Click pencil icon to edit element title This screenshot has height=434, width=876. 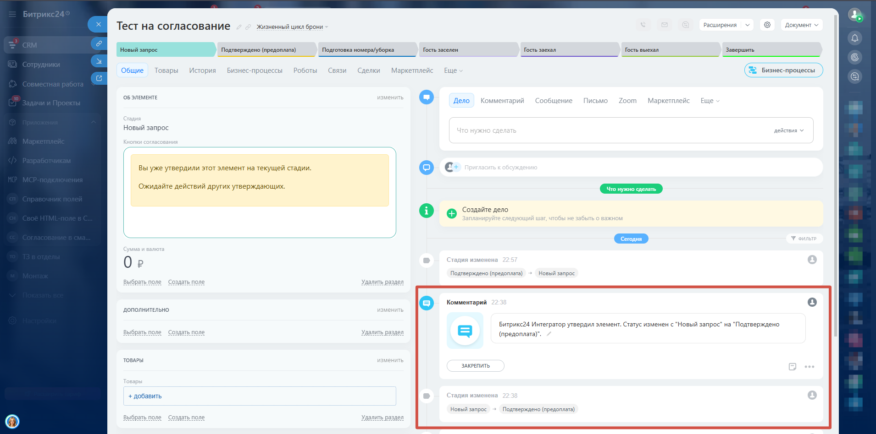(x=239, y=27)
